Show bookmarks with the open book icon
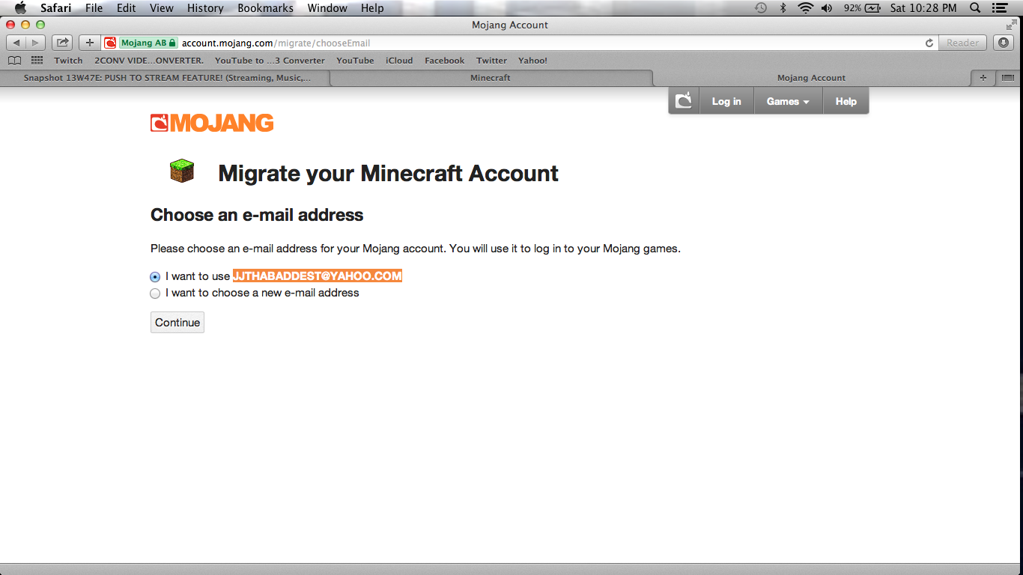Viewport: 1023px width, 575px height. 14,61
